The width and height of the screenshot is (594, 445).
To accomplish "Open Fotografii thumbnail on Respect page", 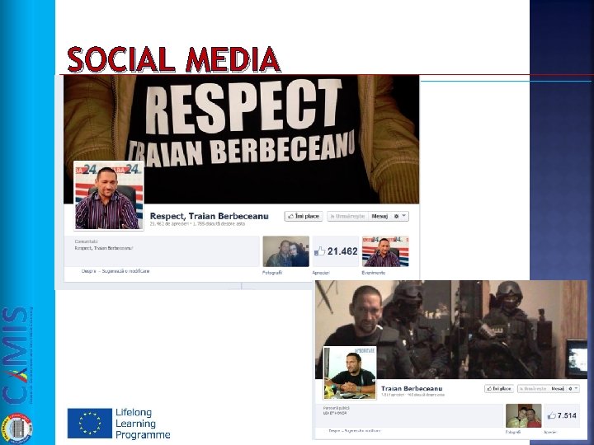I will [x=286, y=251].
